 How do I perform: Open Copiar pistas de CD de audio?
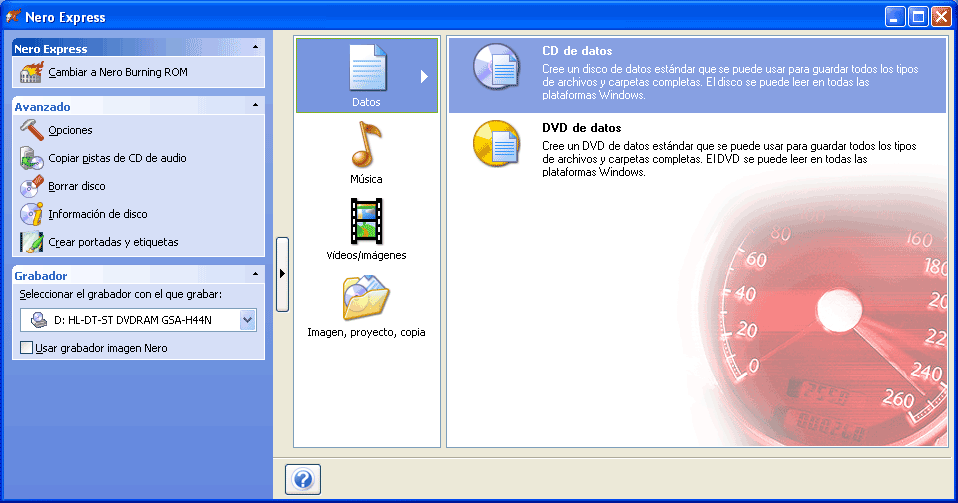pyautogui.click(x=117, y=158)
